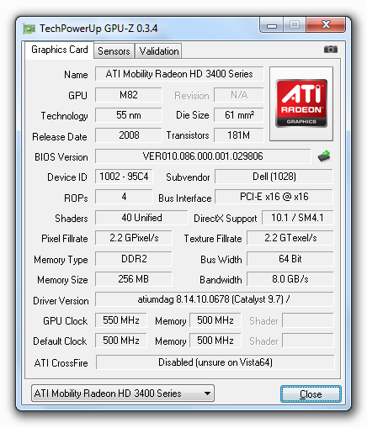Click the Memory value in GPU Clock row
The image size is (367, 428).
(x=215, y=320)
